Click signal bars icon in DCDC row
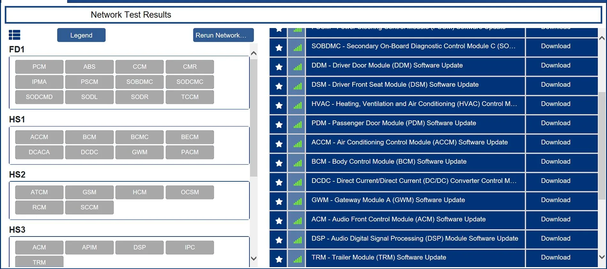This screenshot has height=269, width=607. point(297,182)
